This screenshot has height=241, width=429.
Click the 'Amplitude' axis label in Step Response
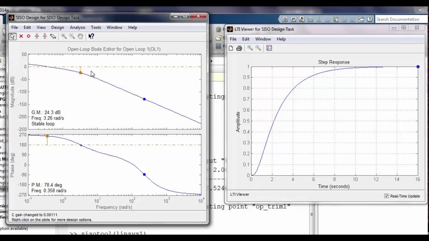[x=238, y=122]
